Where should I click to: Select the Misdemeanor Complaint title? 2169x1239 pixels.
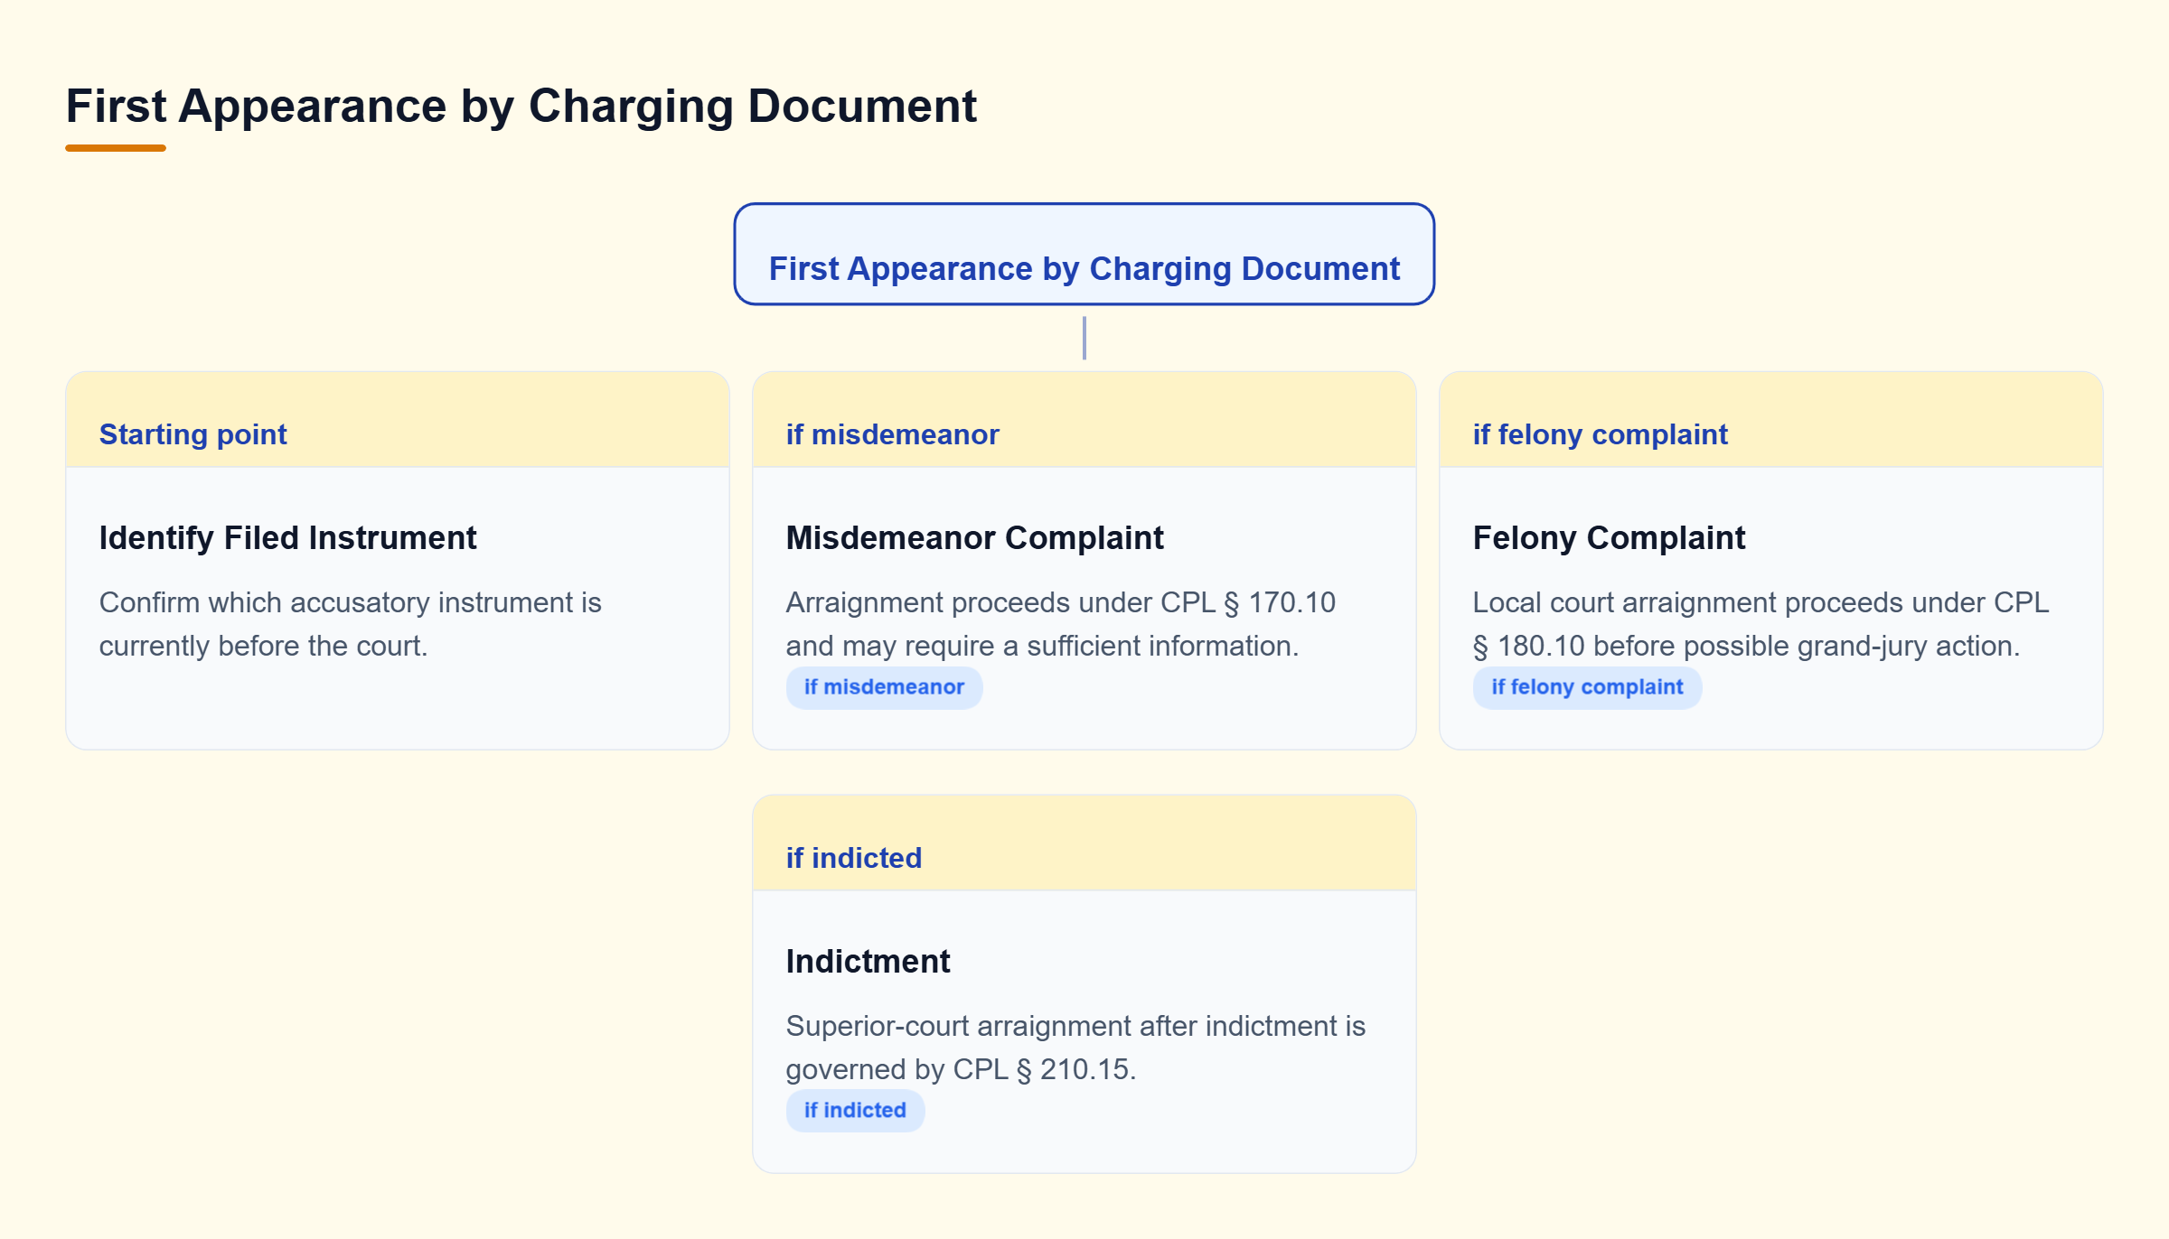pos(974,537)
